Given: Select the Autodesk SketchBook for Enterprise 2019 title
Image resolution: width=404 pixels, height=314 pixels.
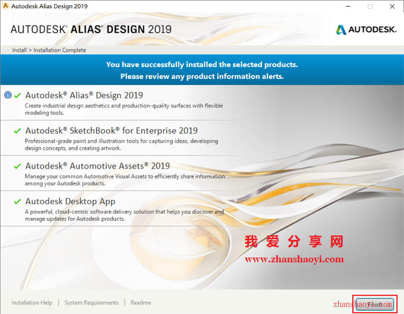Looking at the screenshot, I should tap(111, 131).
